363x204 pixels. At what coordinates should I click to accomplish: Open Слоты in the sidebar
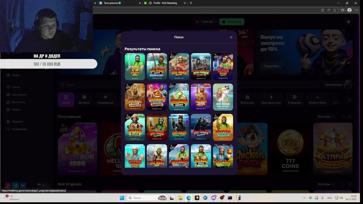[x=16, y=87]
